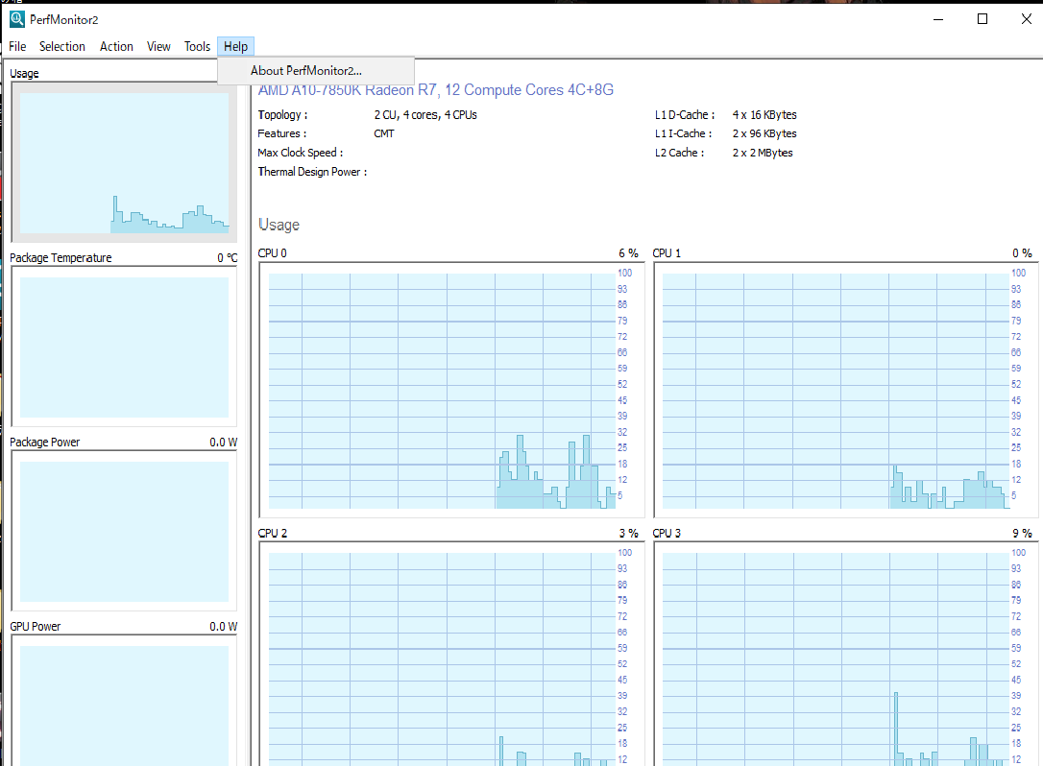Click the PerfMonitor2 app icon in title bar

(17, 19)
